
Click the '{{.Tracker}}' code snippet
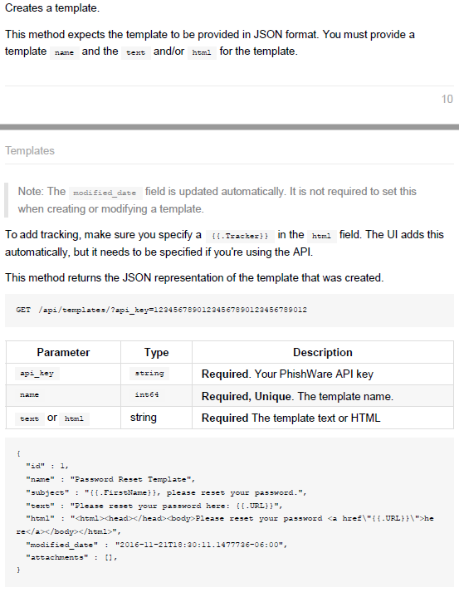coord(240,236)
